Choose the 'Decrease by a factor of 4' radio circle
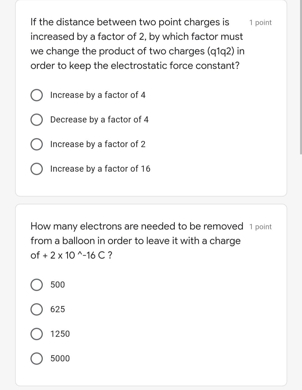This screenshot has width=302, height=390. tap(37, 120)
